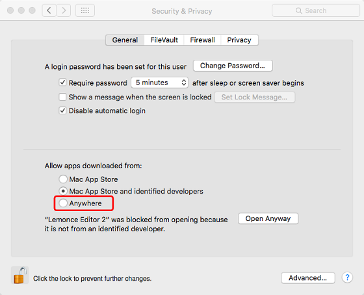Toggle the Require password checkbox
The image size is (364, 295).
click(62, 83)
